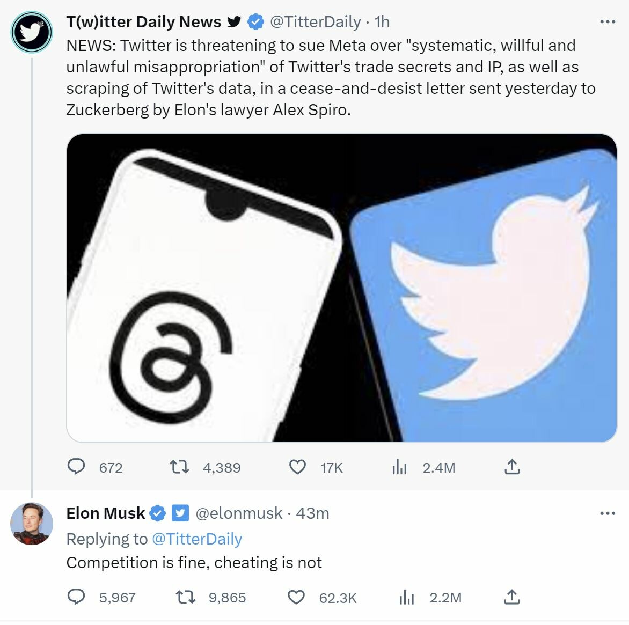Image resolution: width=629 pixels, height=625 pixels.
Task: Click the T(w)itter Daily News display name
Action: pyautogui.click(x=143, y=22)
